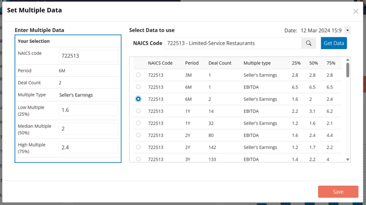
Task: Click the Period column header
Action: pyautogui.click(x=192, y=63)
